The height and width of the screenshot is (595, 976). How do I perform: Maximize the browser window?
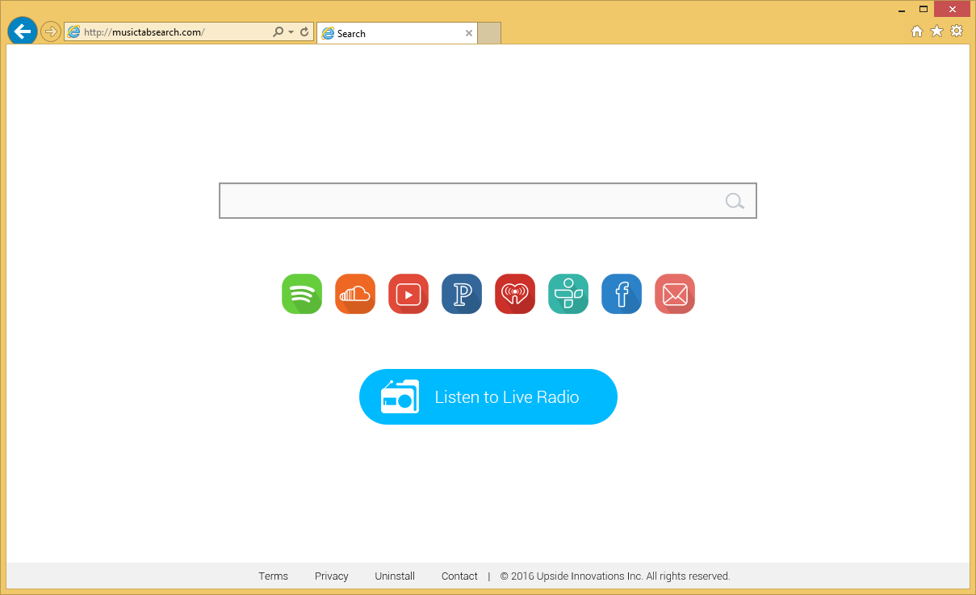pos(924,9)
